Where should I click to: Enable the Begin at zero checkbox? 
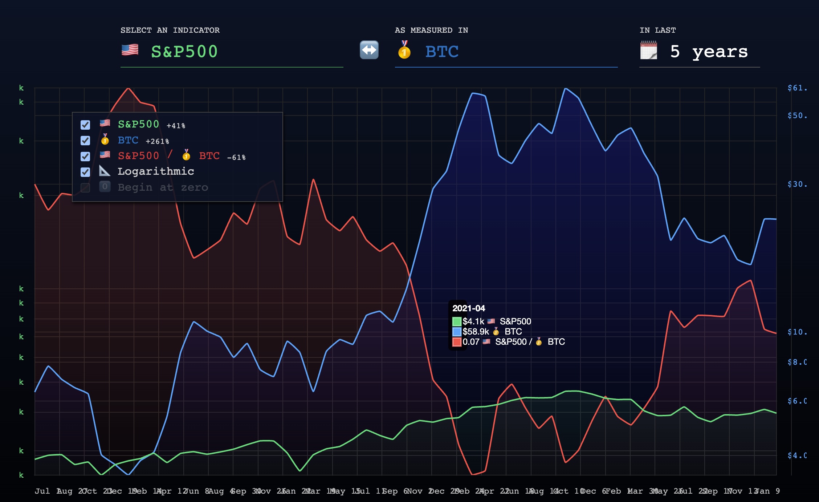85,188
